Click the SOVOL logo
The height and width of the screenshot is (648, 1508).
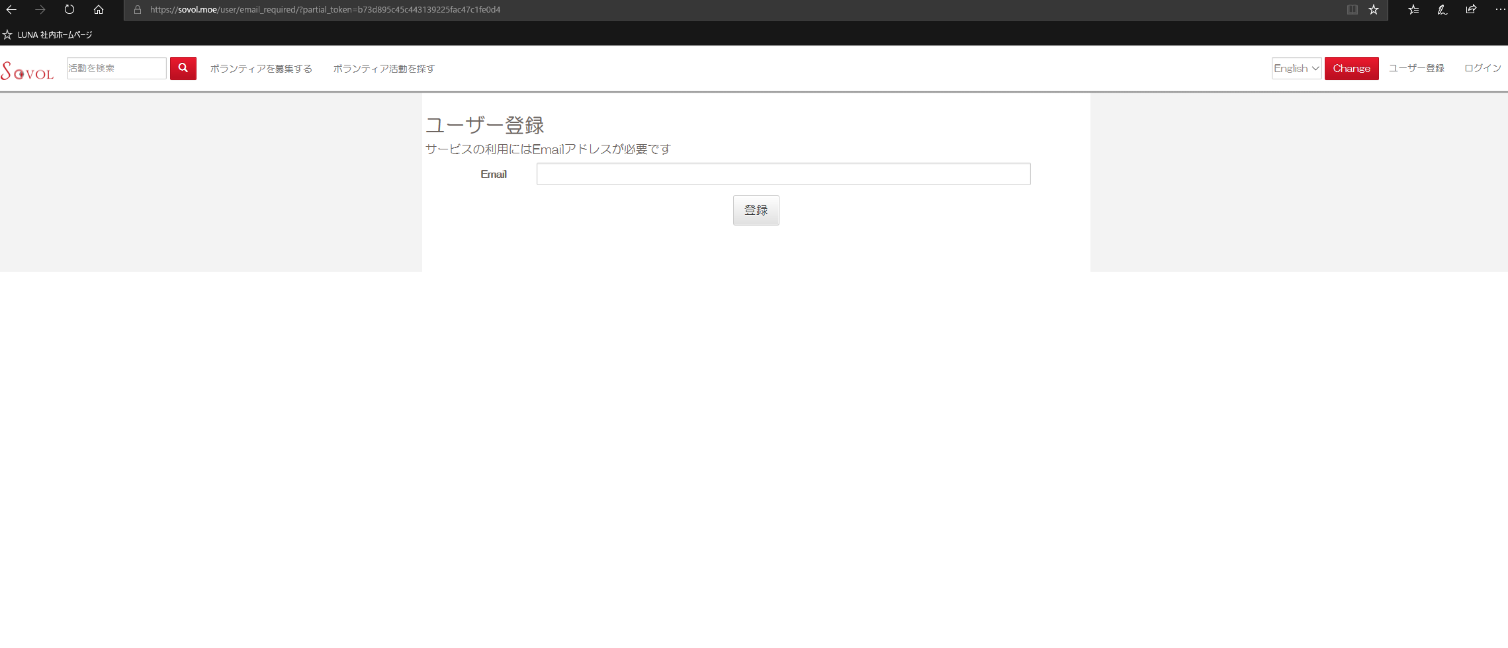pyautogui.click(x=28, y=69)
